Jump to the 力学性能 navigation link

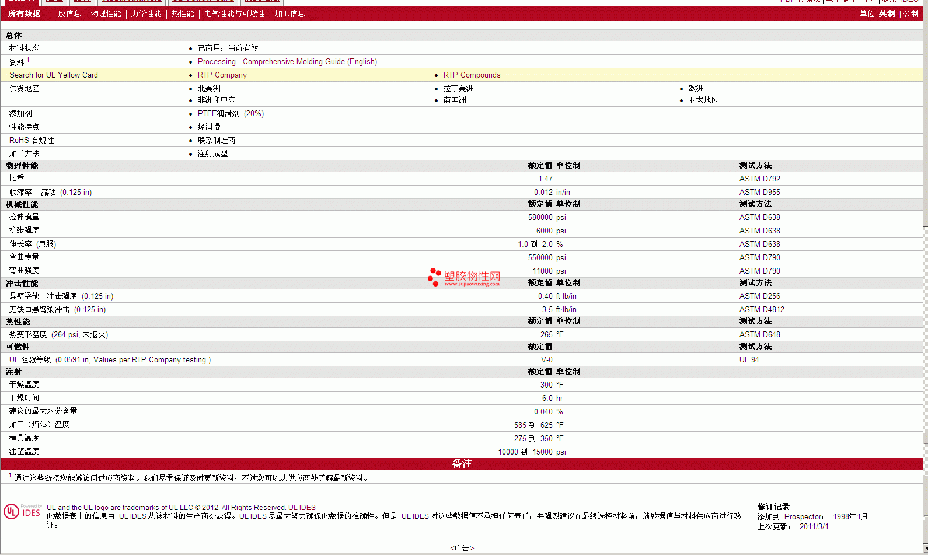(x=146, y=14)
